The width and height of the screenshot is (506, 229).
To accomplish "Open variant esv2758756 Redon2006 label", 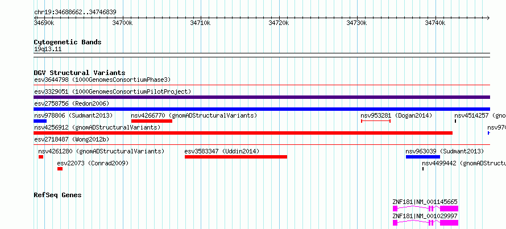I will click(72, 103).
